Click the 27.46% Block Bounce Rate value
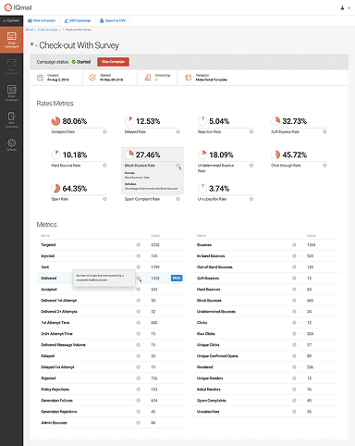The image size is (355, 446). (148, 155)
